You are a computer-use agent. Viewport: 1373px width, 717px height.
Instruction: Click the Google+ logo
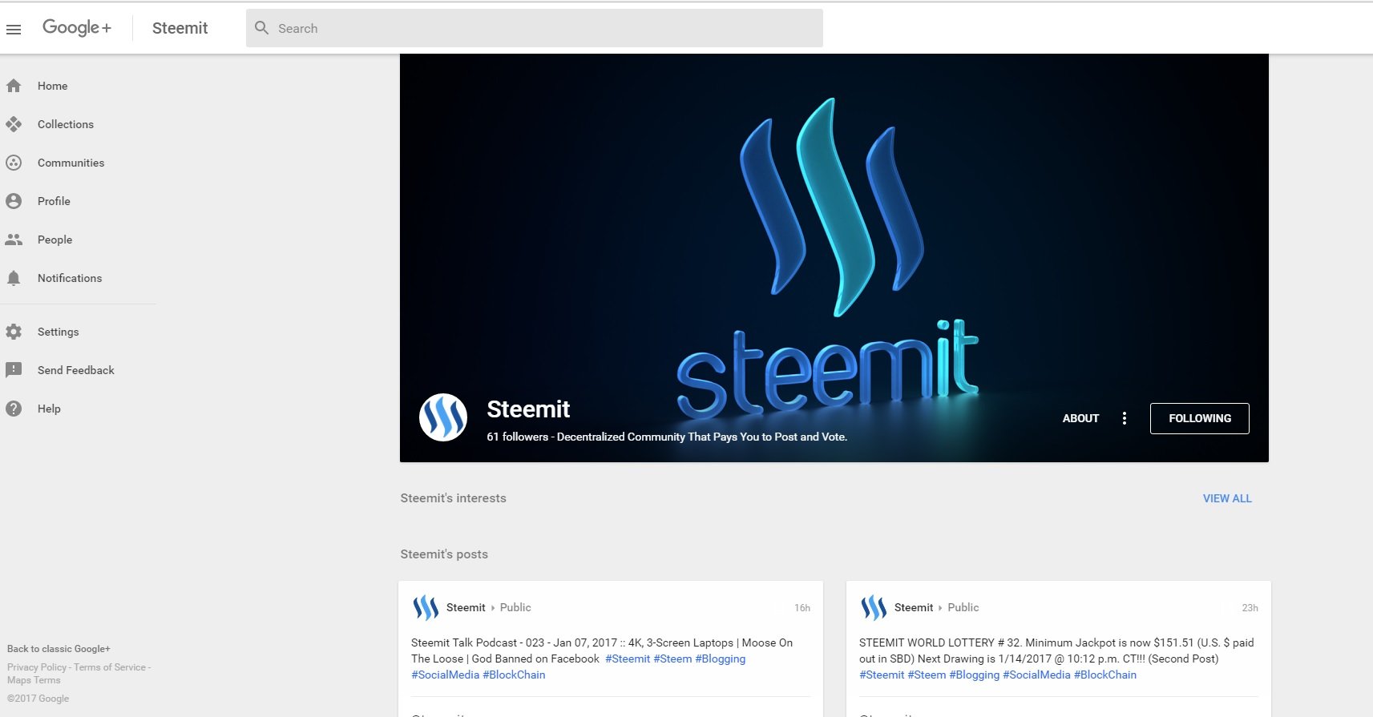[x=77, y=28]
